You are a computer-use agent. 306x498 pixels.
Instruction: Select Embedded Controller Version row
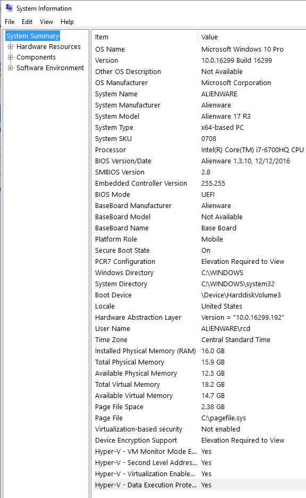199,183
